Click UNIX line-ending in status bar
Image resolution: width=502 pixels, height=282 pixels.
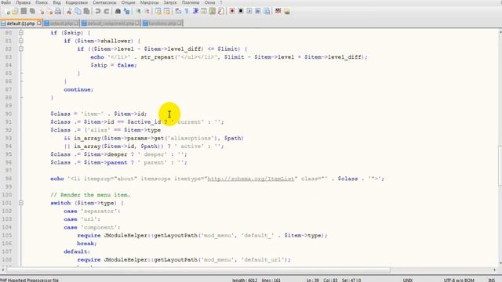pos(408,280)
